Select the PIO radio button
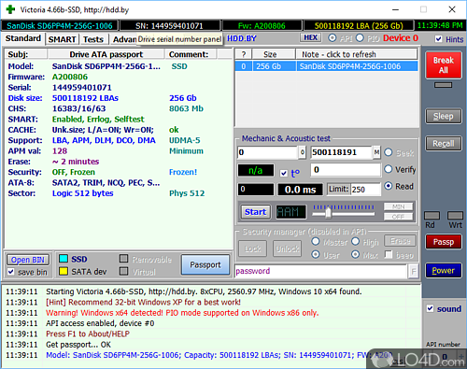Image resolution: width=467 pixels, height=369 pixels. [360, 38]
